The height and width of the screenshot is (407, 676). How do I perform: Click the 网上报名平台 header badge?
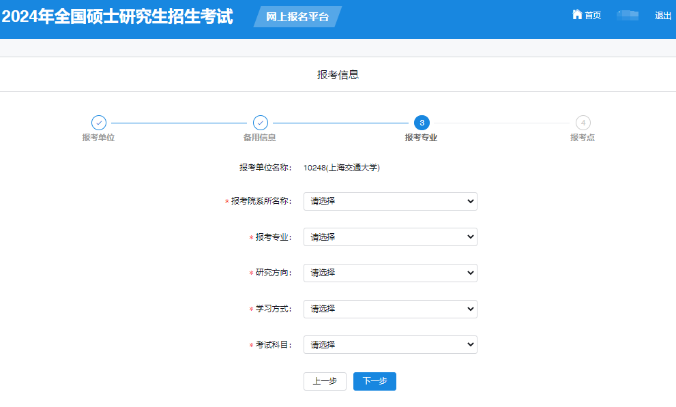click(297, 17)
